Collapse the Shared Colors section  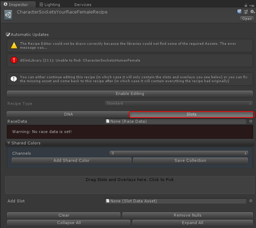(8, 143)
